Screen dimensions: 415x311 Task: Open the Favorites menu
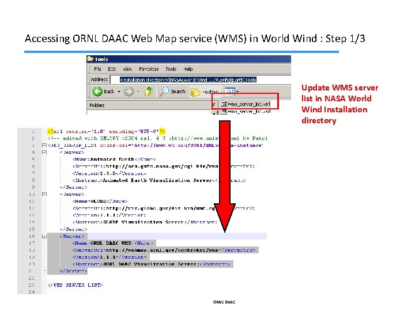coord(149,69)
